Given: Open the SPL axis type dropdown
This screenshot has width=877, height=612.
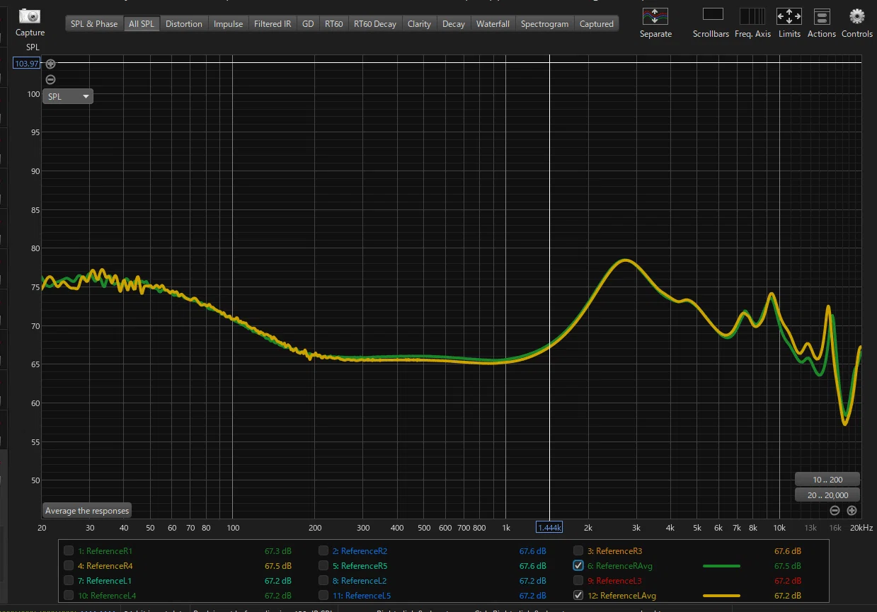Looking at the screenshot, I should [68, 96].
